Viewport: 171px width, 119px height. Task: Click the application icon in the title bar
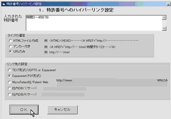[3, 3]
